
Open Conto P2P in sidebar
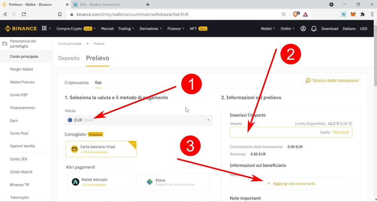click(x=19, y=95)
